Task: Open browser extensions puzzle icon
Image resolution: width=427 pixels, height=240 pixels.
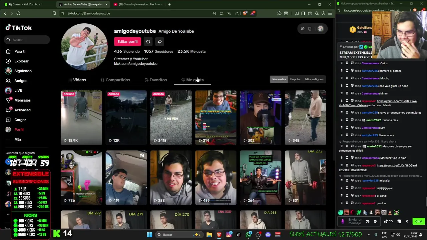Action: [x=279, y=13]
